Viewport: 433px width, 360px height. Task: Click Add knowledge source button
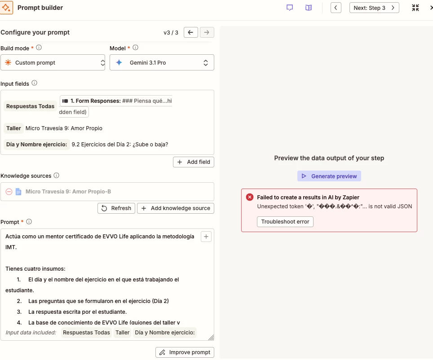pos(176,208)
